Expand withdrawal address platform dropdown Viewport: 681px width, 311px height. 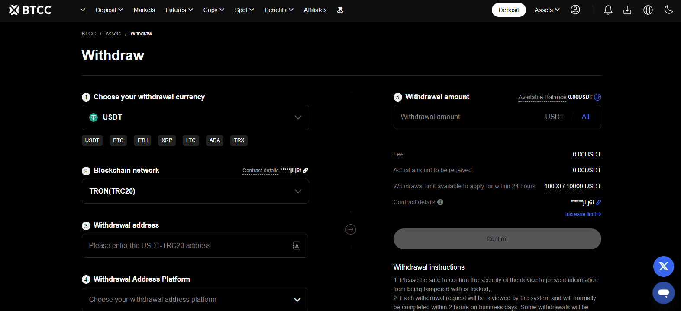point(195,299)
